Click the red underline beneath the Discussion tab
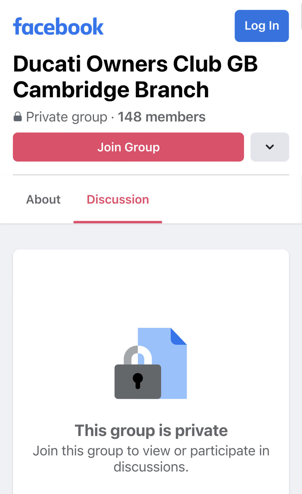The width and height of the screenshot is (302, 494). [118, 222]
